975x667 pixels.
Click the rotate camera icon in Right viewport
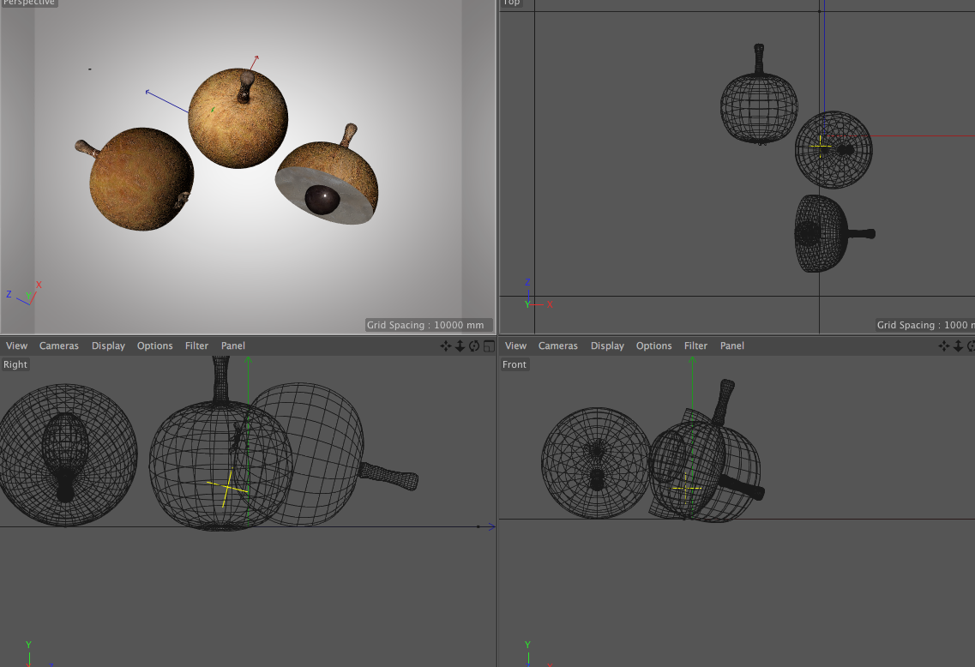(x=474, y=346)
